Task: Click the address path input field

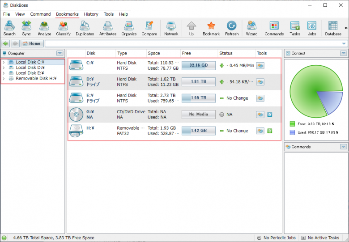Action: 194,43
